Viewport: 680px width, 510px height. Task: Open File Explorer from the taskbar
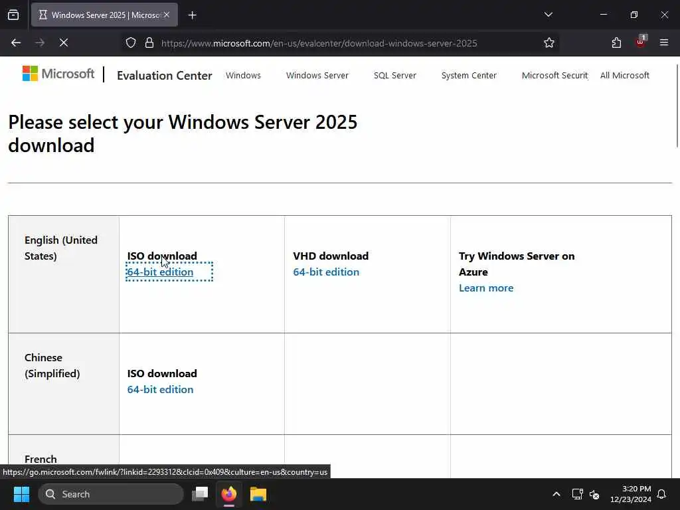(258, 494)
